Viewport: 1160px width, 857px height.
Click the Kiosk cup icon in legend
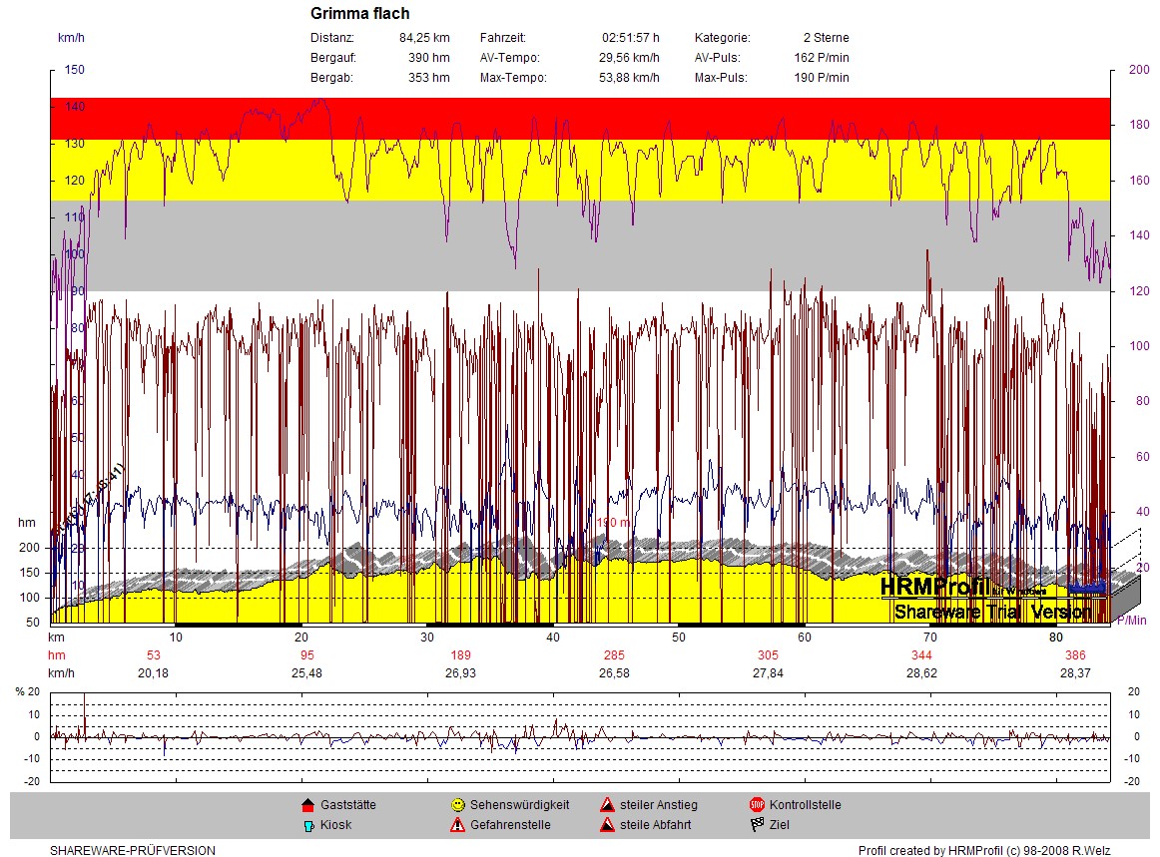(307, 825)
